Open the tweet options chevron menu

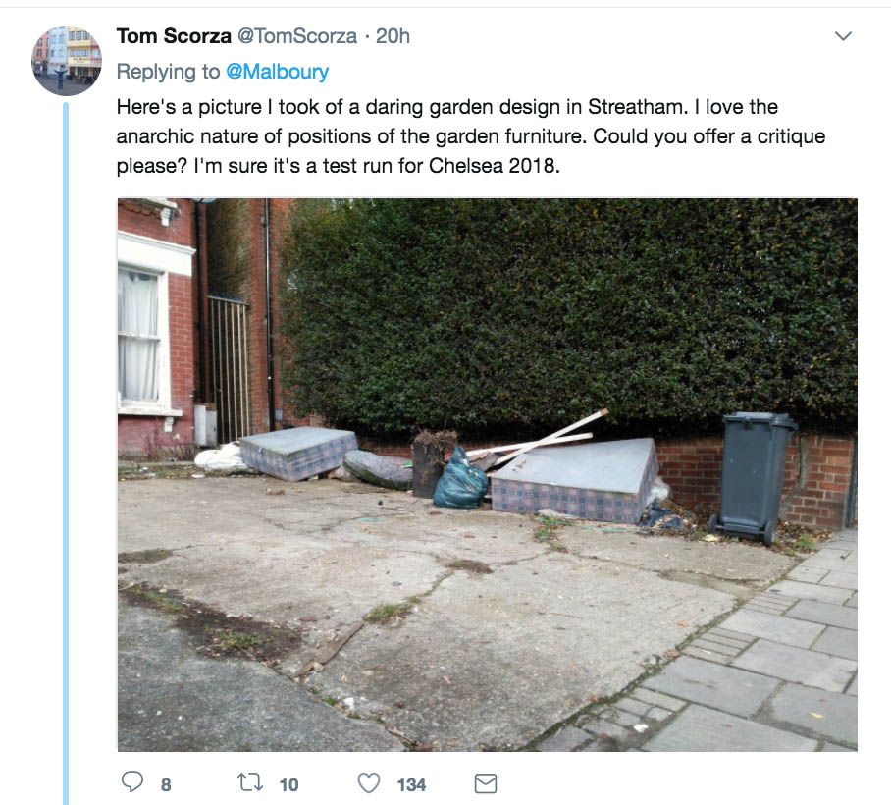[x=843, y=36]
